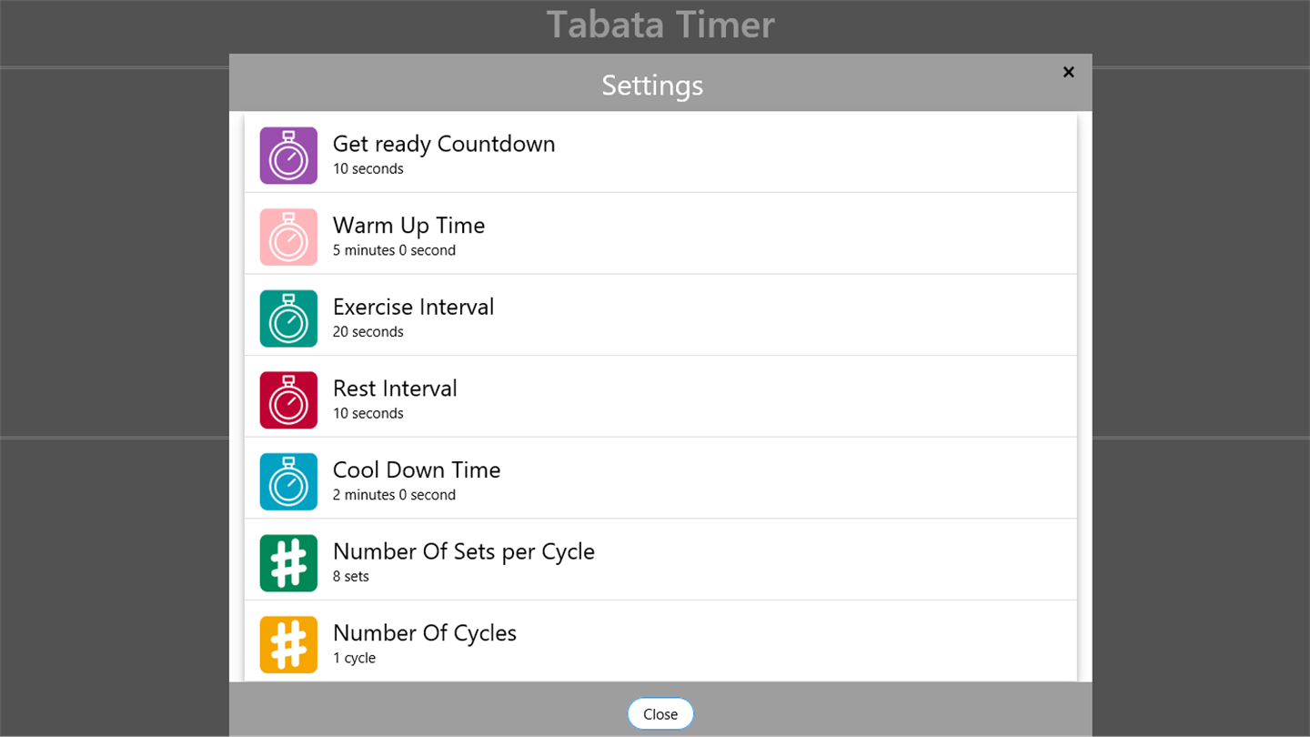Click the blue Cool Down Time stopwatch icon
This screenshot has width=1310, height=737.
coord(288,481)
